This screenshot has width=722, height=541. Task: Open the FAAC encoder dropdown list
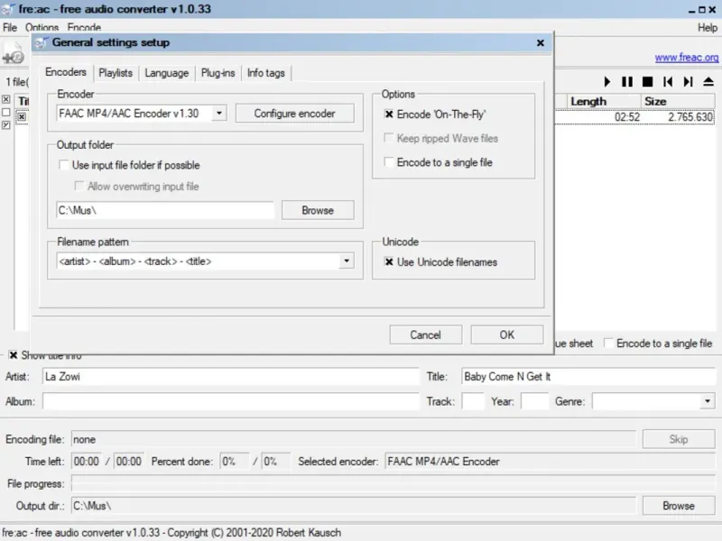pyautogui.click(x=219, y=114)
